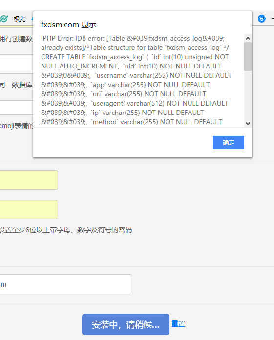
Task: Click the input box below 同一数据库 label
Action: point(17,108)
